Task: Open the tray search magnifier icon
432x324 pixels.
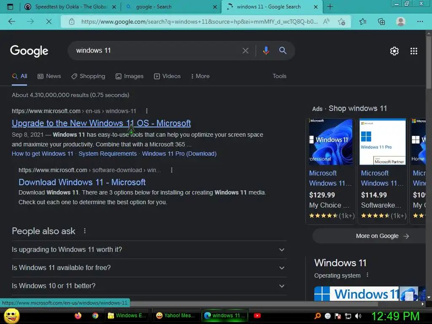Action: (317, 316)
